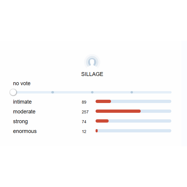Viewport: 187px width, 187px height.
Task: Click the intimate vote count 89
Action: point(84,102)
